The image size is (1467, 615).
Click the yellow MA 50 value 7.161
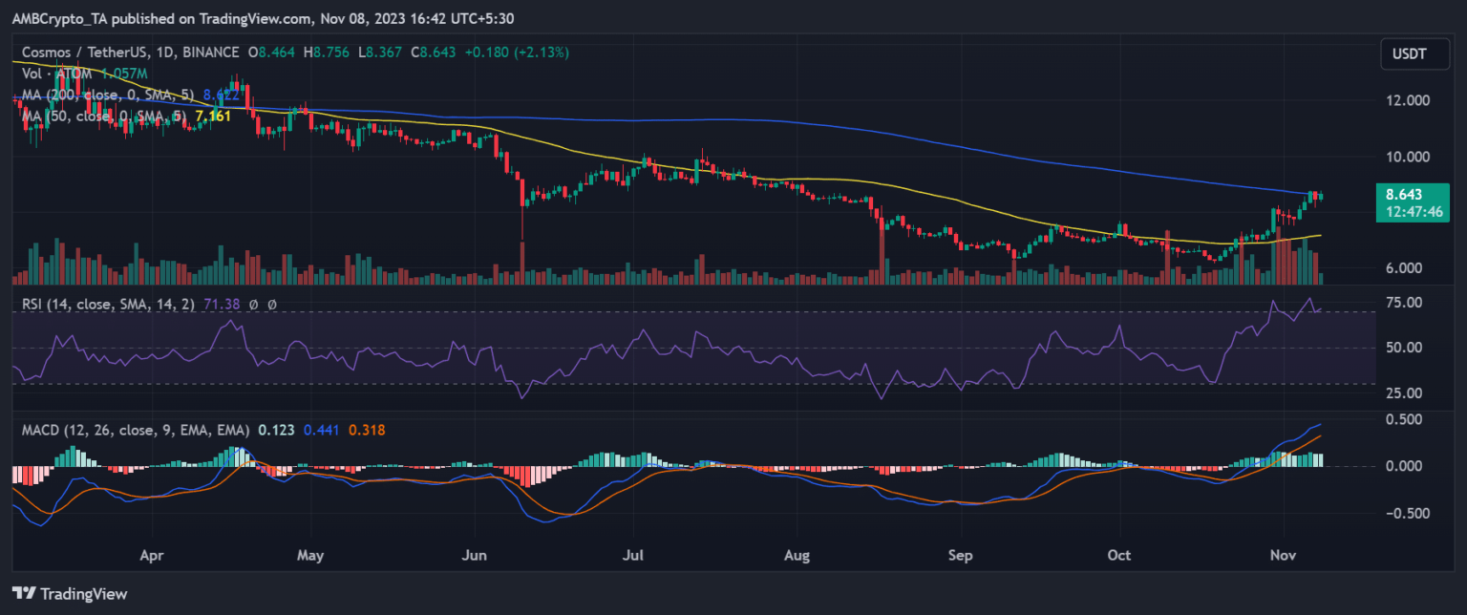(216, 116)
